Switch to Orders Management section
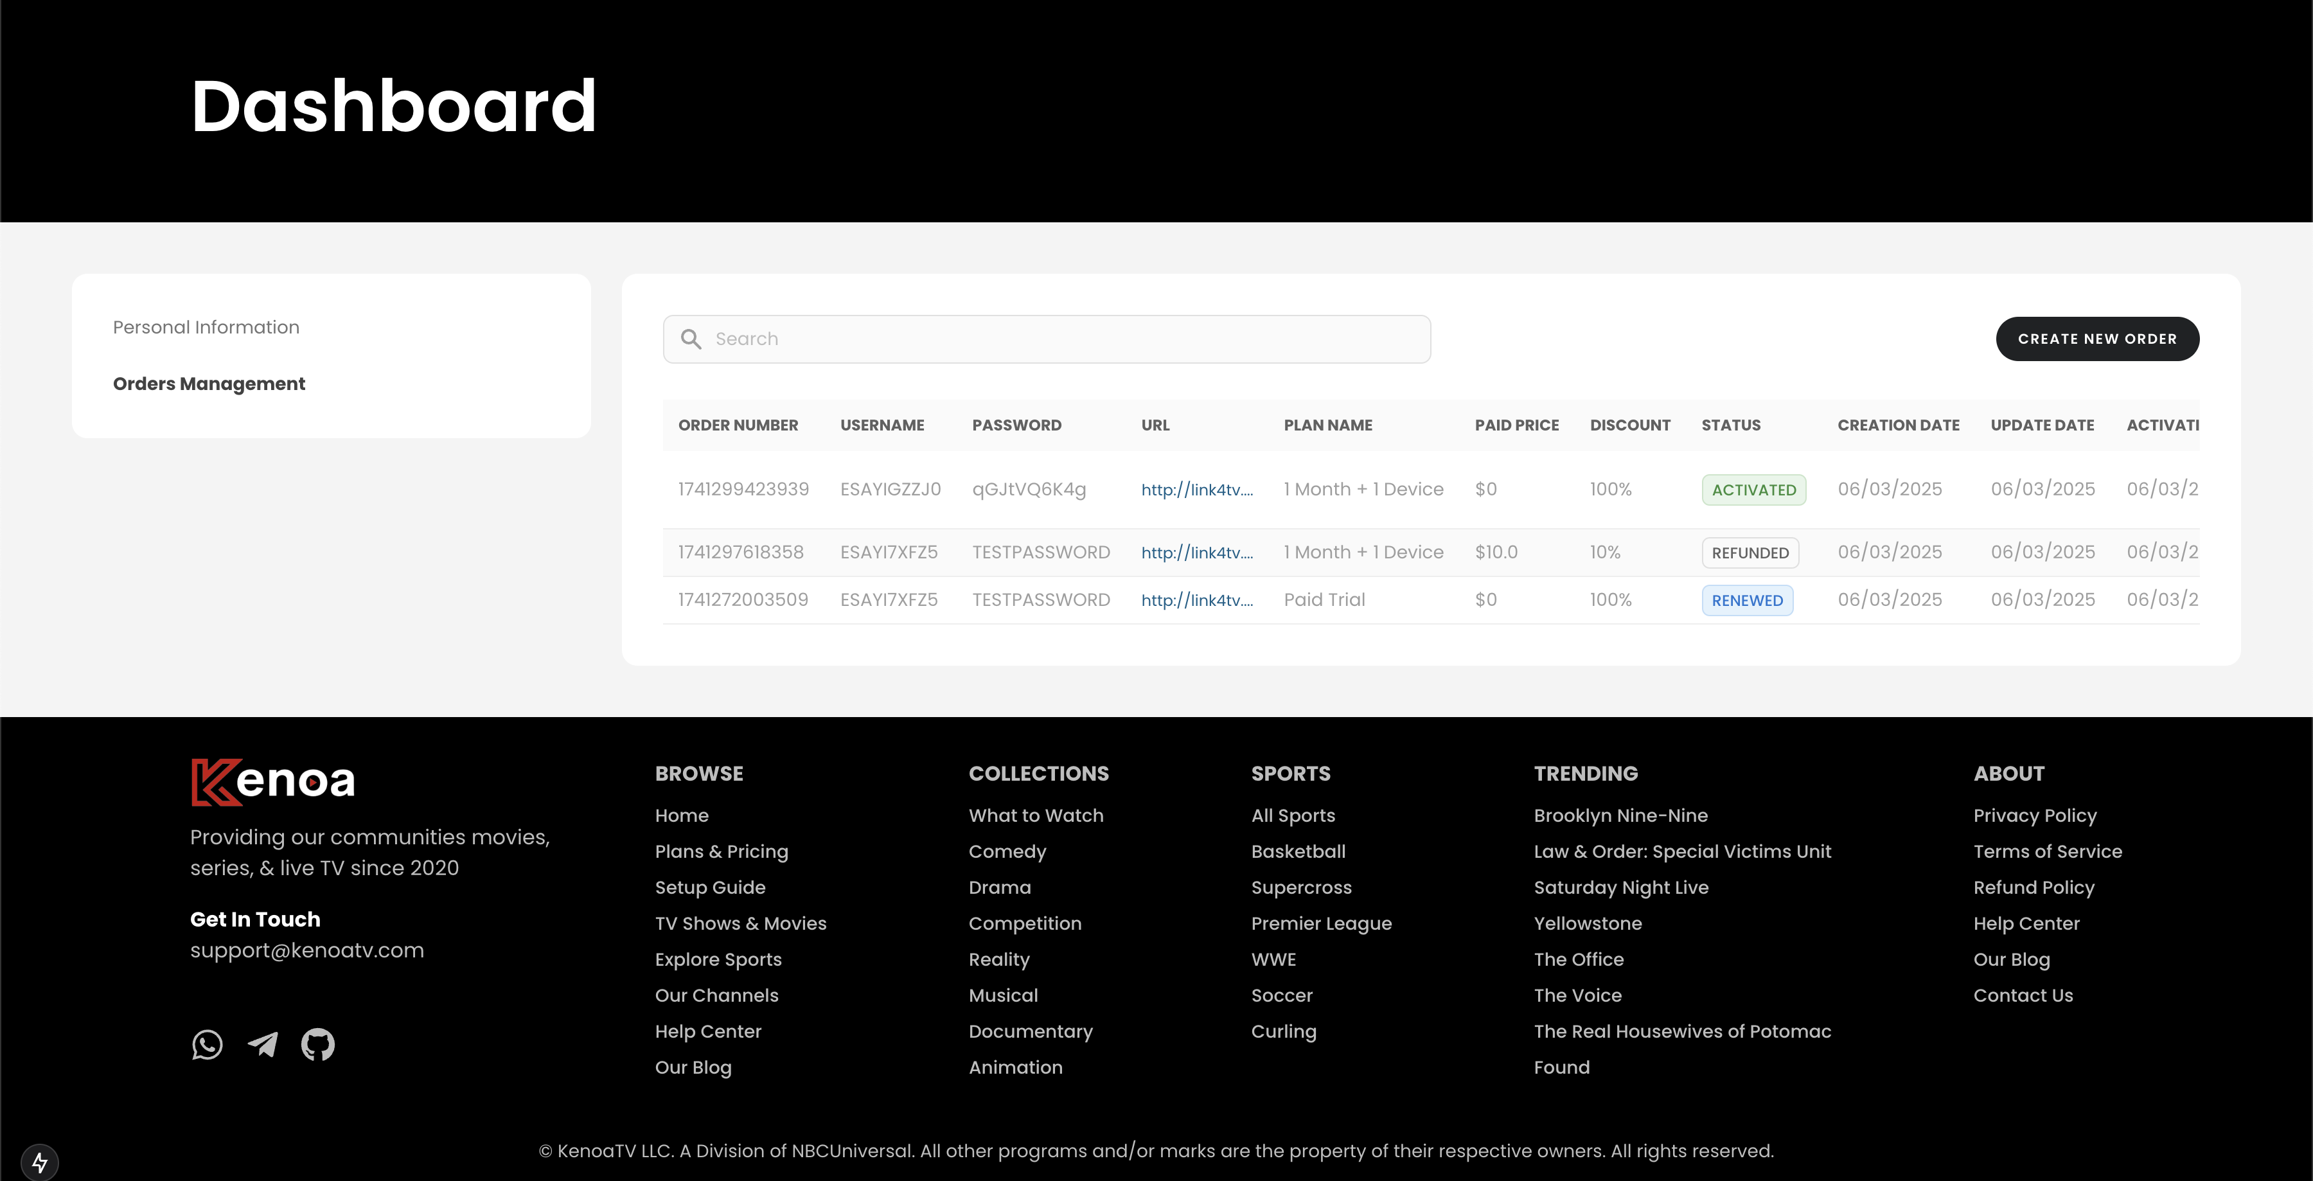The image size is (2313, 1181). (209, 384)
